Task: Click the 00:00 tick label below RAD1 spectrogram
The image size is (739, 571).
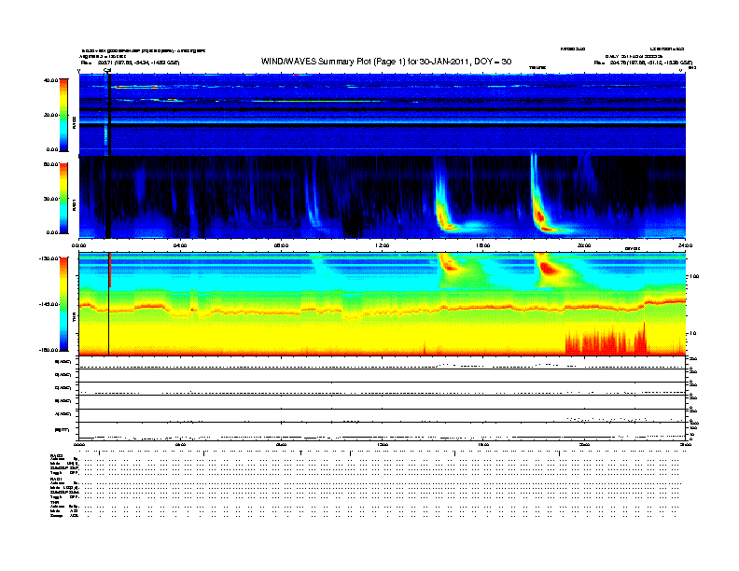Action: (x=78, y=245)
